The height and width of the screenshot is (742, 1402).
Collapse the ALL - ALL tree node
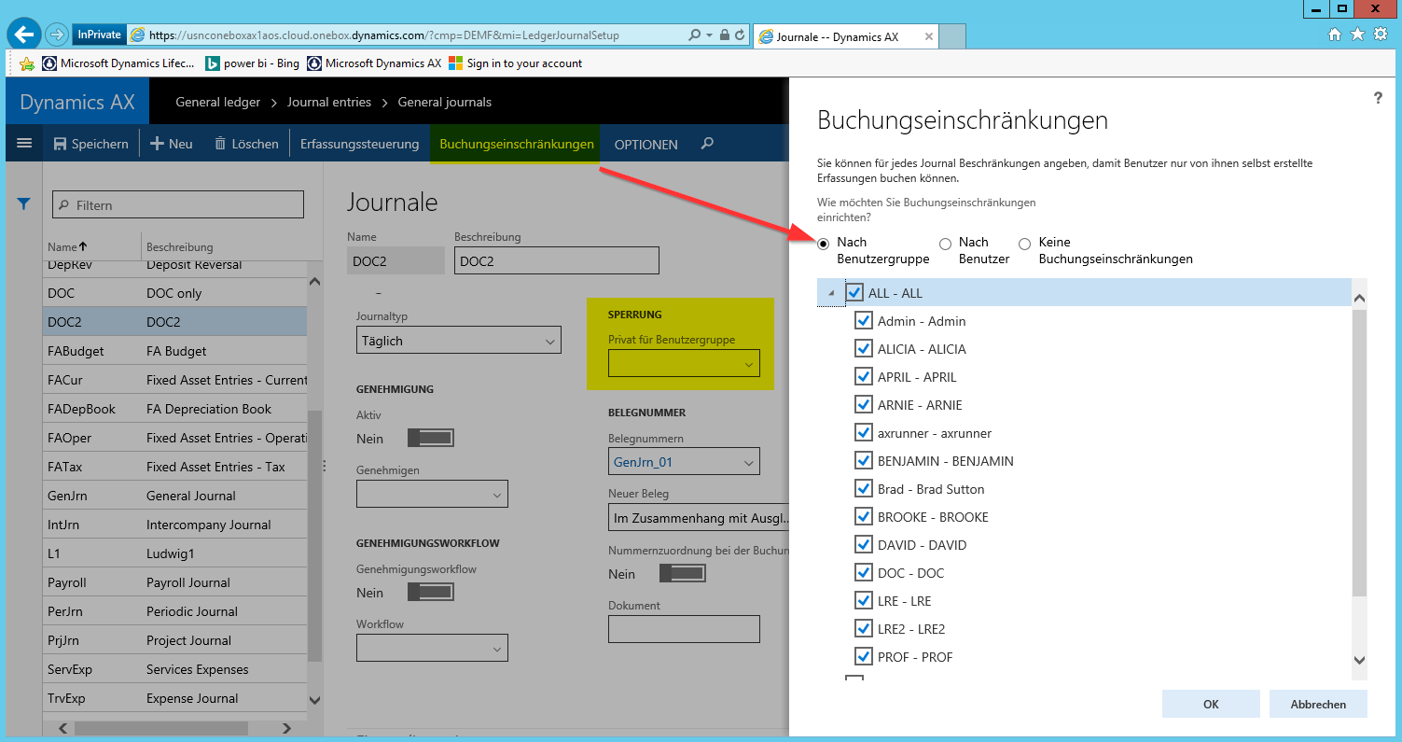coord(831,293)
